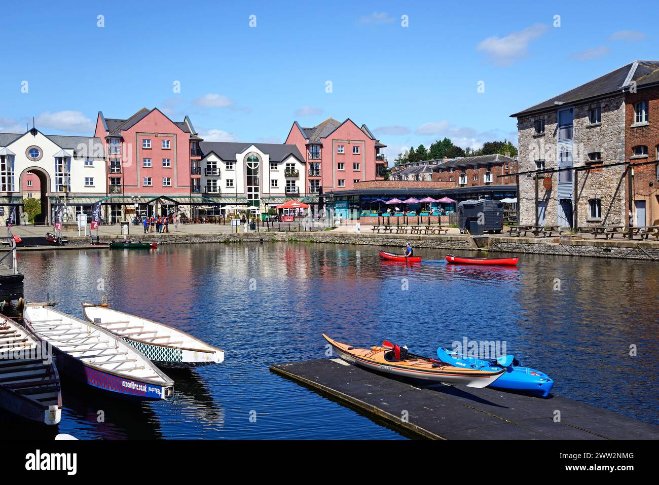Click the alamy logo in the bottom banner
The height and width of the screenshot is (485, 659).
coord(51,462)
